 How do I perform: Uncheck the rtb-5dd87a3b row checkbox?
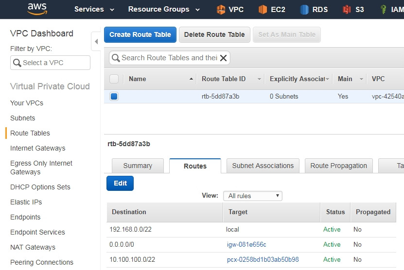114,96
